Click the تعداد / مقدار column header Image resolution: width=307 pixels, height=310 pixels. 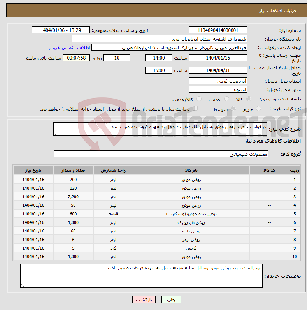tap(73, 170)
